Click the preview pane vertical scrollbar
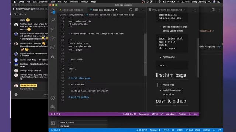Screen dimensions: 236x132 tap(198, 58)
